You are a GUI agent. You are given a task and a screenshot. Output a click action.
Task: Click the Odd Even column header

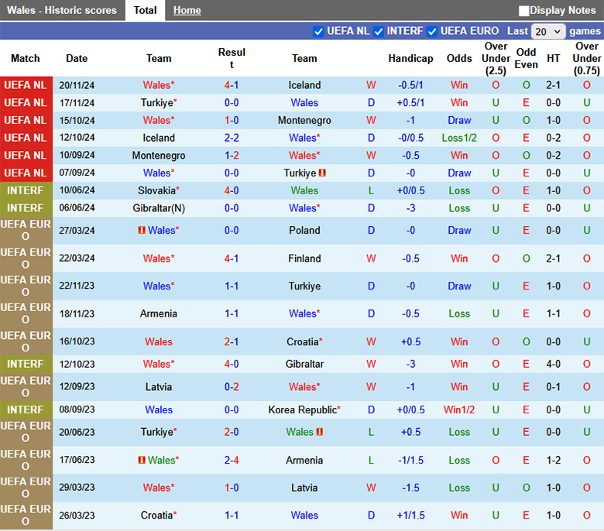pos(527,59)
